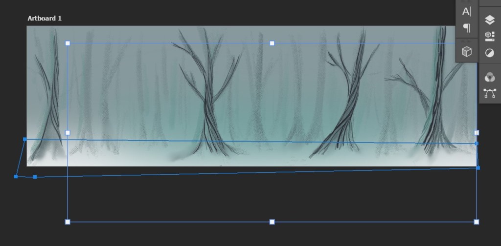
Task: Select the path's outermost lower-left anchor point
Action: 16,177
